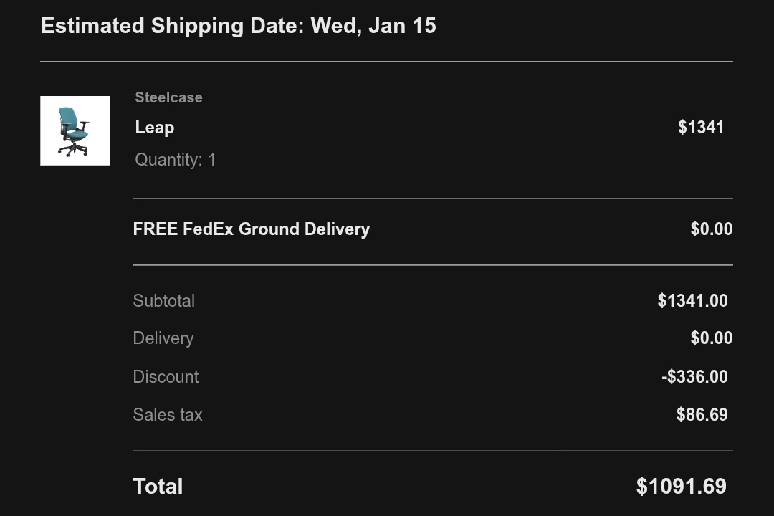Click the Quantity: 1 text
The image size is (774, 516).
(176, 160)
